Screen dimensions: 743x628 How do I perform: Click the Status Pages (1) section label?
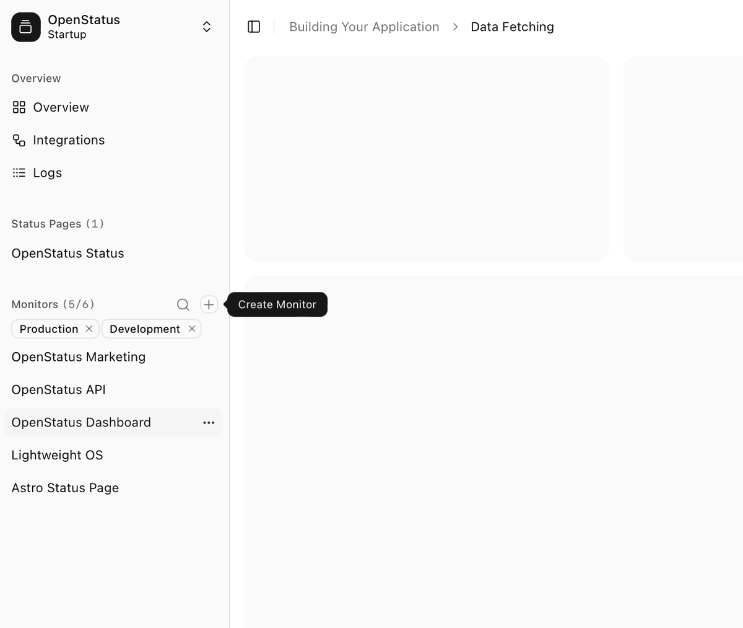[58, 224]
